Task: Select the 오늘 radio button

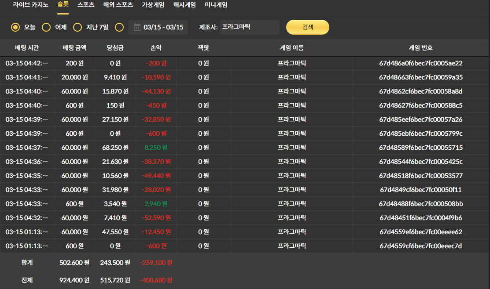Action: (15, 27)
